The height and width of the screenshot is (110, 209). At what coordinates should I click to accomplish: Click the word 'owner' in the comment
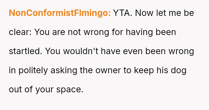pyautogui.click(x=108, y=71)
